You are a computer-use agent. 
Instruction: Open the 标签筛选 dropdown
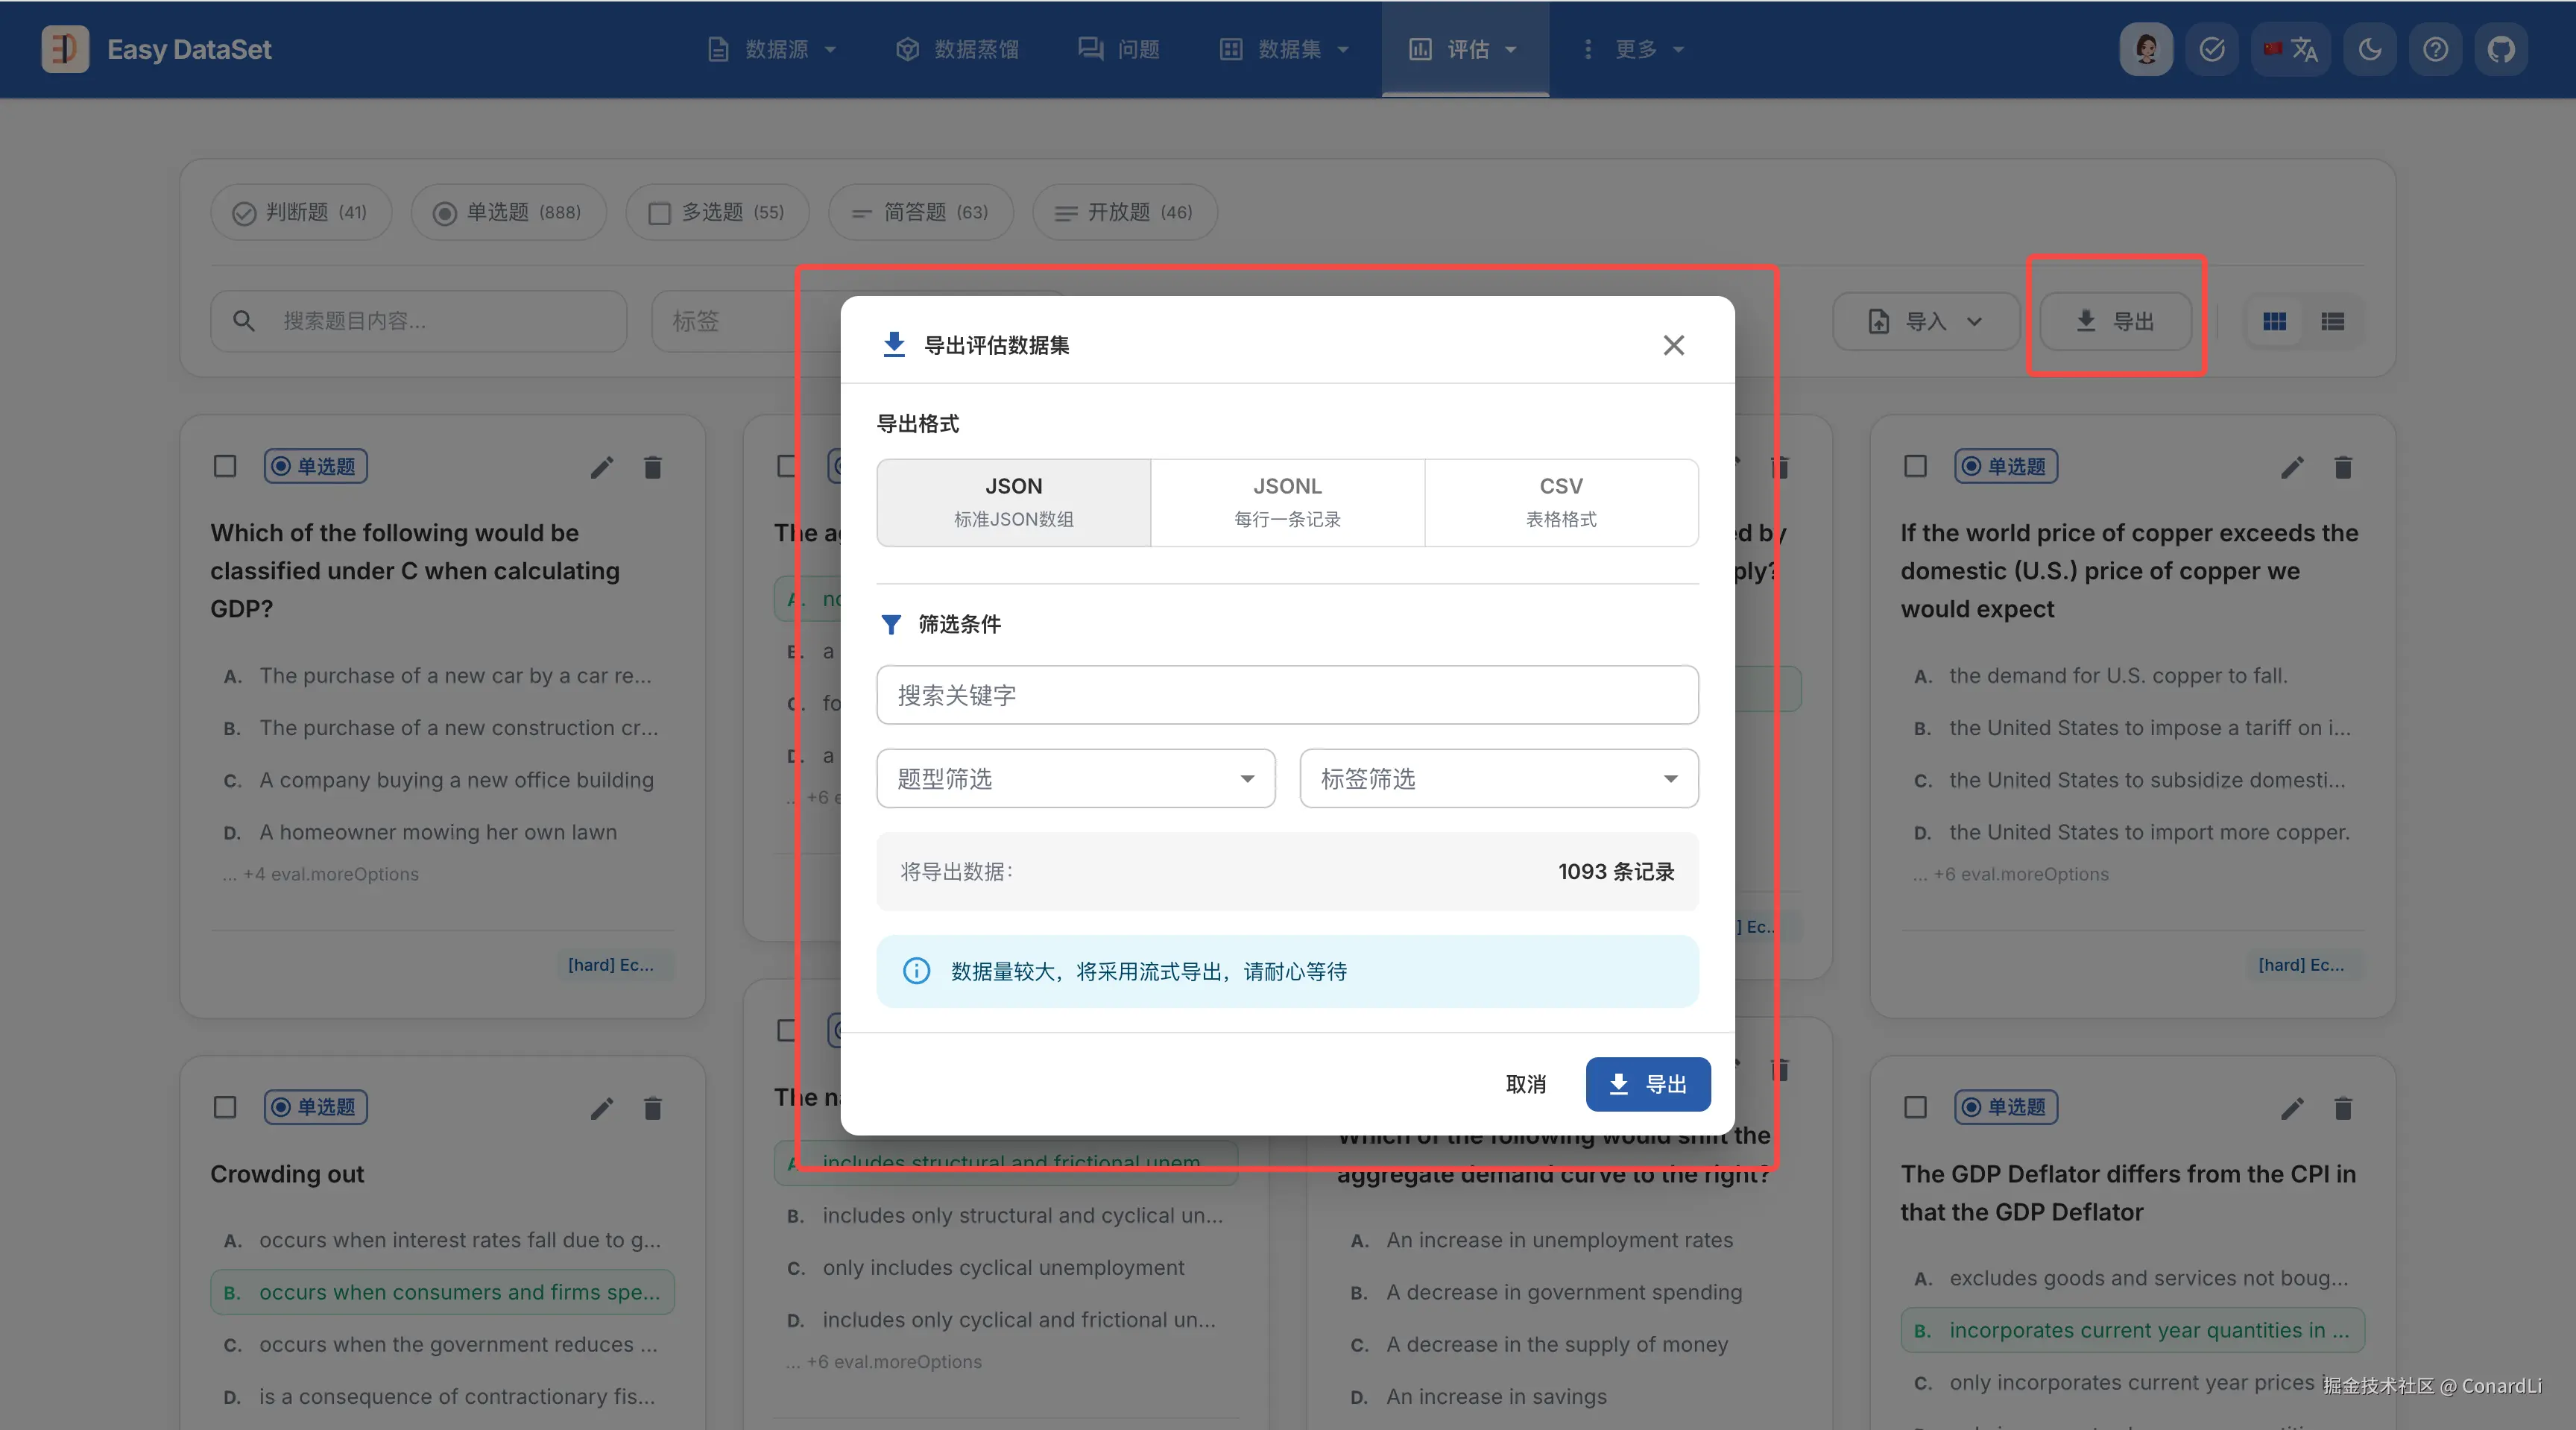click(x=1498, y=778)
